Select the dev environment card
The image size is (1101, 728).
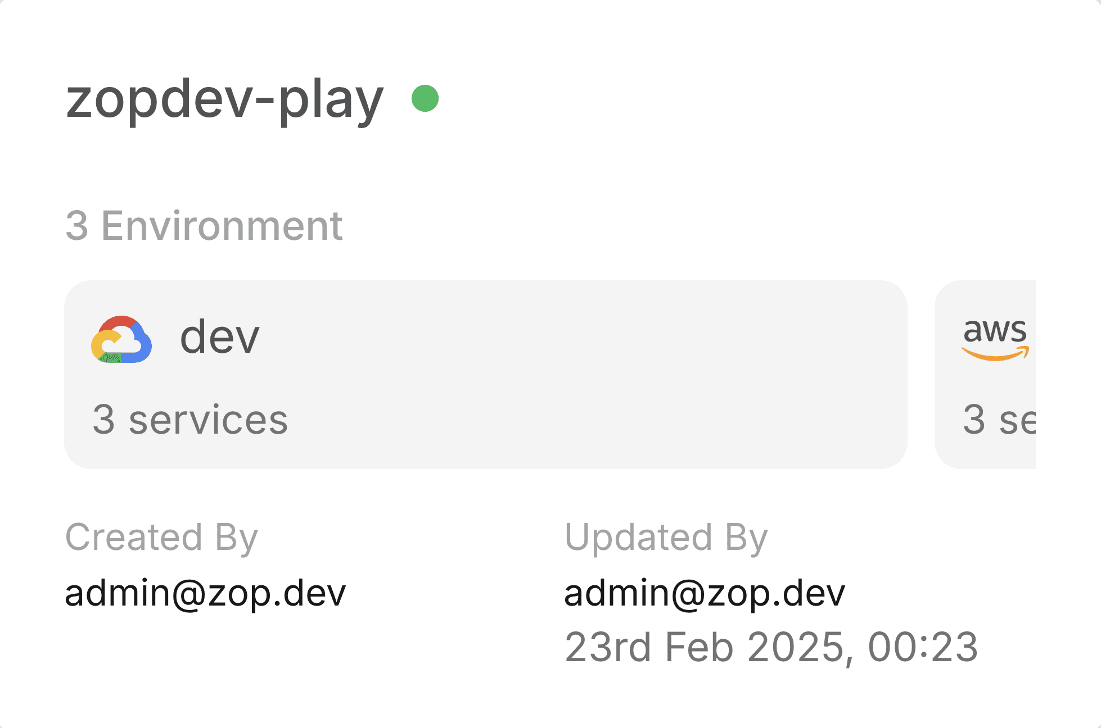click(x=485, y=375)
